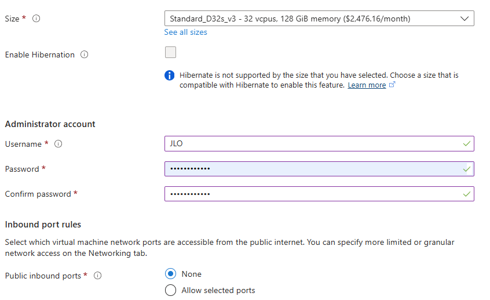
Task: Toggle the Enable Hibernation checkbox
Action: [171, 52]
